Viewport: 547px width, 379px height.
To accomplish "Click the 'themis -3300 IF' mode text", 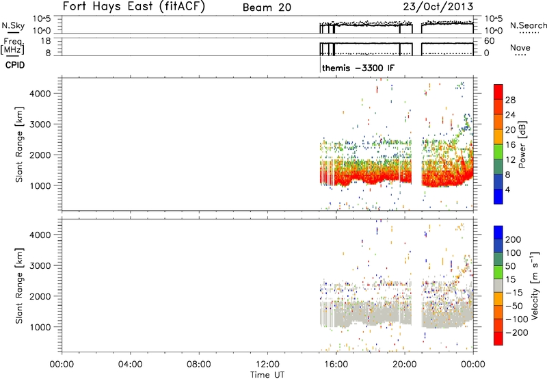I will point(358,68).
